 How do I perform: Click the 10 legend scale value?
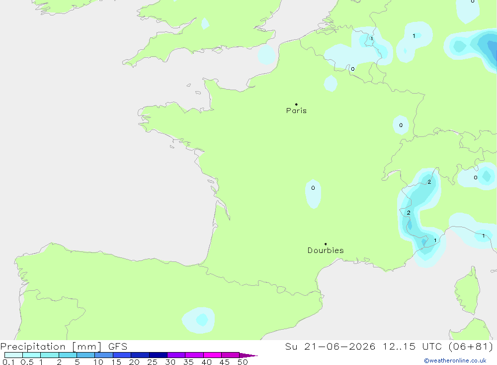point(98,362)
